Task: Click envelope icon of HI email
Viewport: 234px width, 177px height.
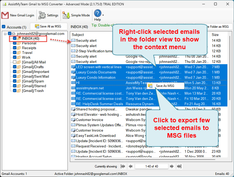Action: (x=73, y=83)
